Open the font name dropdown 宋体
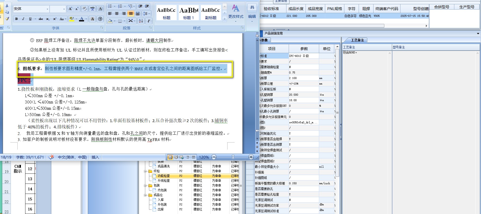Viewport: 481px width, 214px height. coord(47,9)
